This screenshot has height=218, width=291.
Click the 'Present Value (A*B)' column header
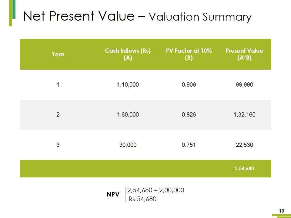click(244, 54)
